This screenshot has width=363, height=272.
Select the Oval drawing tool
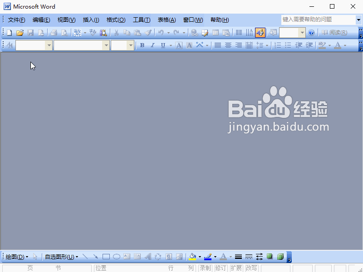117,257
